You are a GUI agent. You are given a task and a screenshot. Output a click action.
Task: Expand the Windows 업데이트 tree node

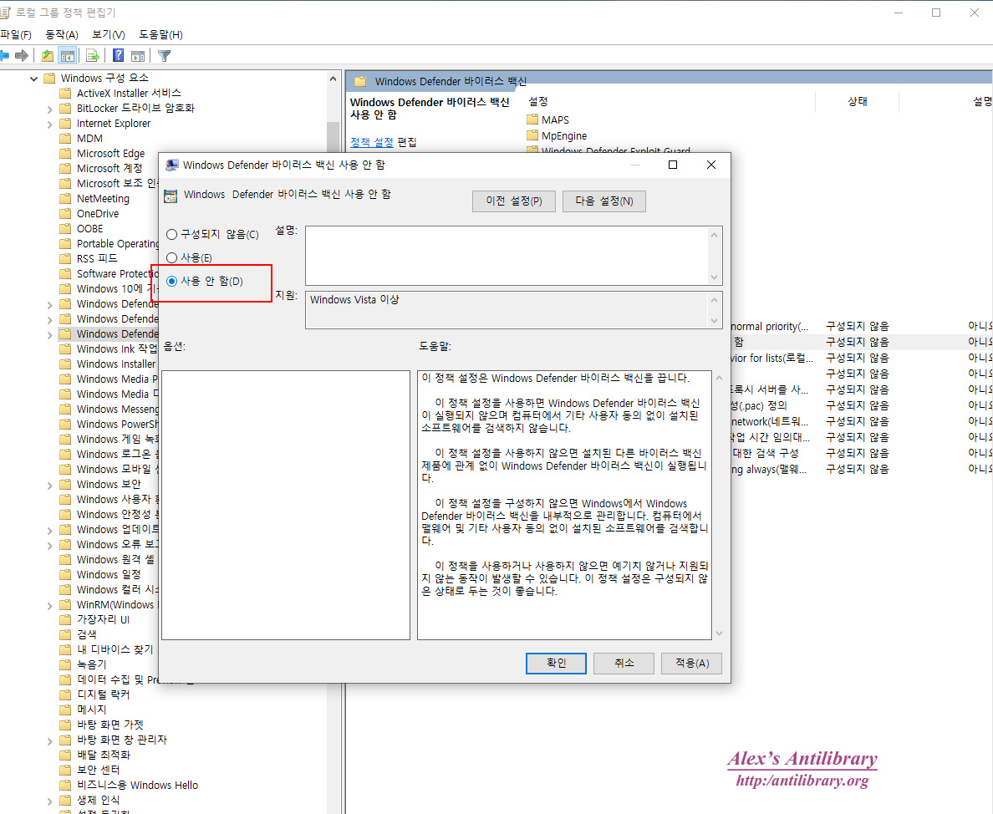[49, 530]
